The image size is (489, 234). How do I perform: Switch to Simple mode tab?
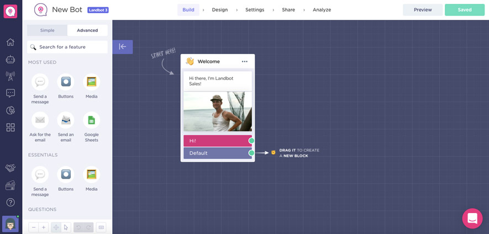coord(47,30)
